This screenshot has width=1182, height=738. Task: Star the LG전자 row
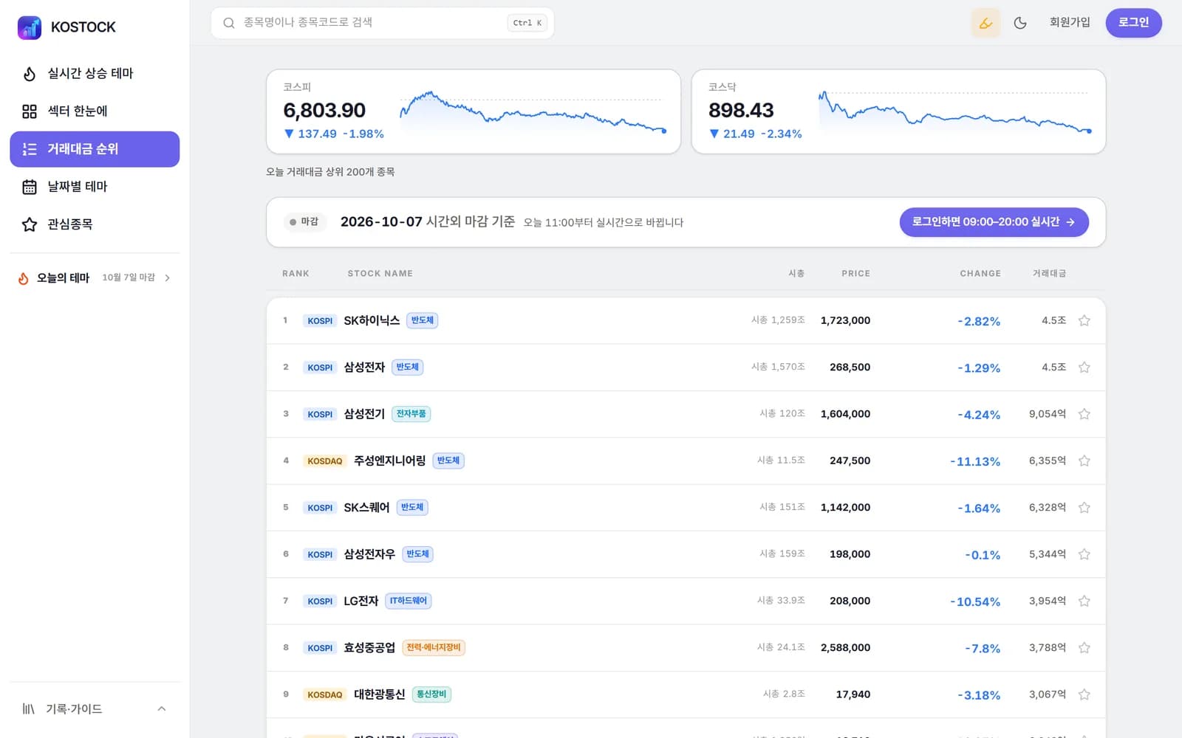pyautogui.click(x=1084, y=601)
